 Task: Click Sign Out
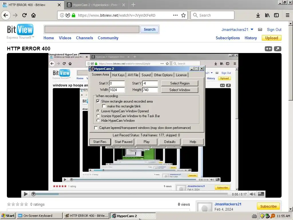tap(274, 30)
